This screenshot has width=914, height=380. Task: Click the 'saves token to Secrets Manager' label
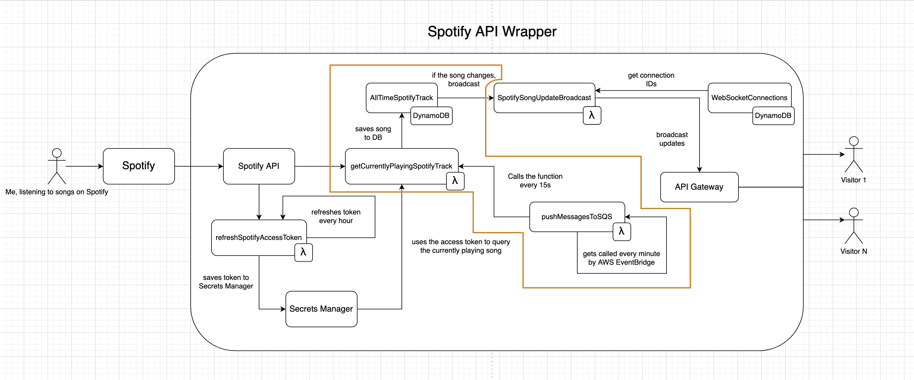click(x=226, y=282)
